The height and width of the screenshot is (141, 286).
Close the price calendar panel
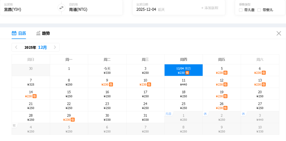[279, 33]
